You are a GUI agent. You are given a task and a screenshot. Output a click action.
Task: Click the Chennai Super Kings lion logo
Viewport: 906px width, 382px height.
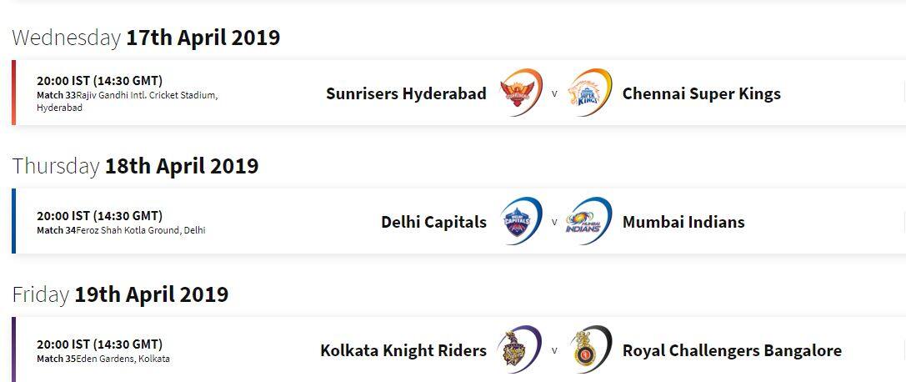point(590,93)
